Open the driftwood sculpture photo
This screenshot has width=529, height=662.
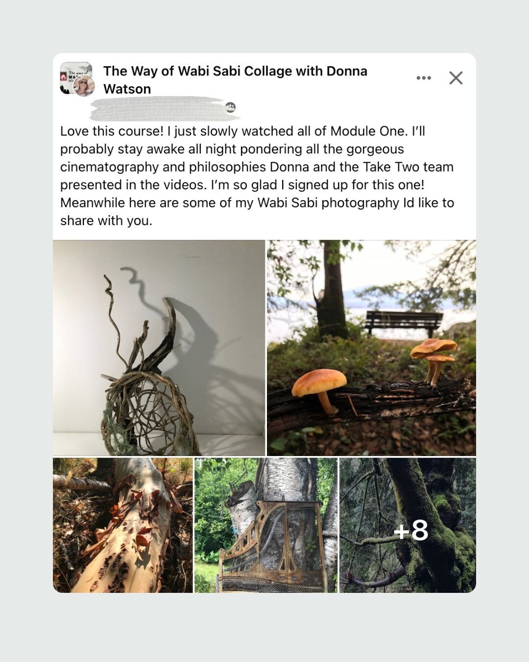point(159,348)
